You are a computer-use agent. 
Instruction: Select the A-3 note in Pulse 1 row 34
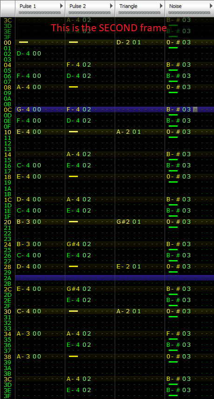[x=23, y=334]
